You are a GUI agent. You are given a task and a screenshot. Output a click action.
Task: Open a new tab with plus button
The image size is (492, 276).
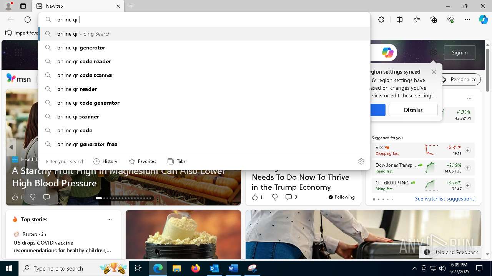tap(131, 6)
